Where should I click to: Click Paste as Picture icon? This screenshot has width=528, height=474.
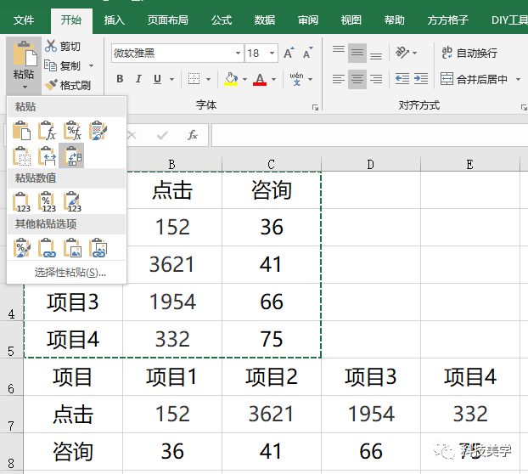pyautogui.click(x=73, y=248)
